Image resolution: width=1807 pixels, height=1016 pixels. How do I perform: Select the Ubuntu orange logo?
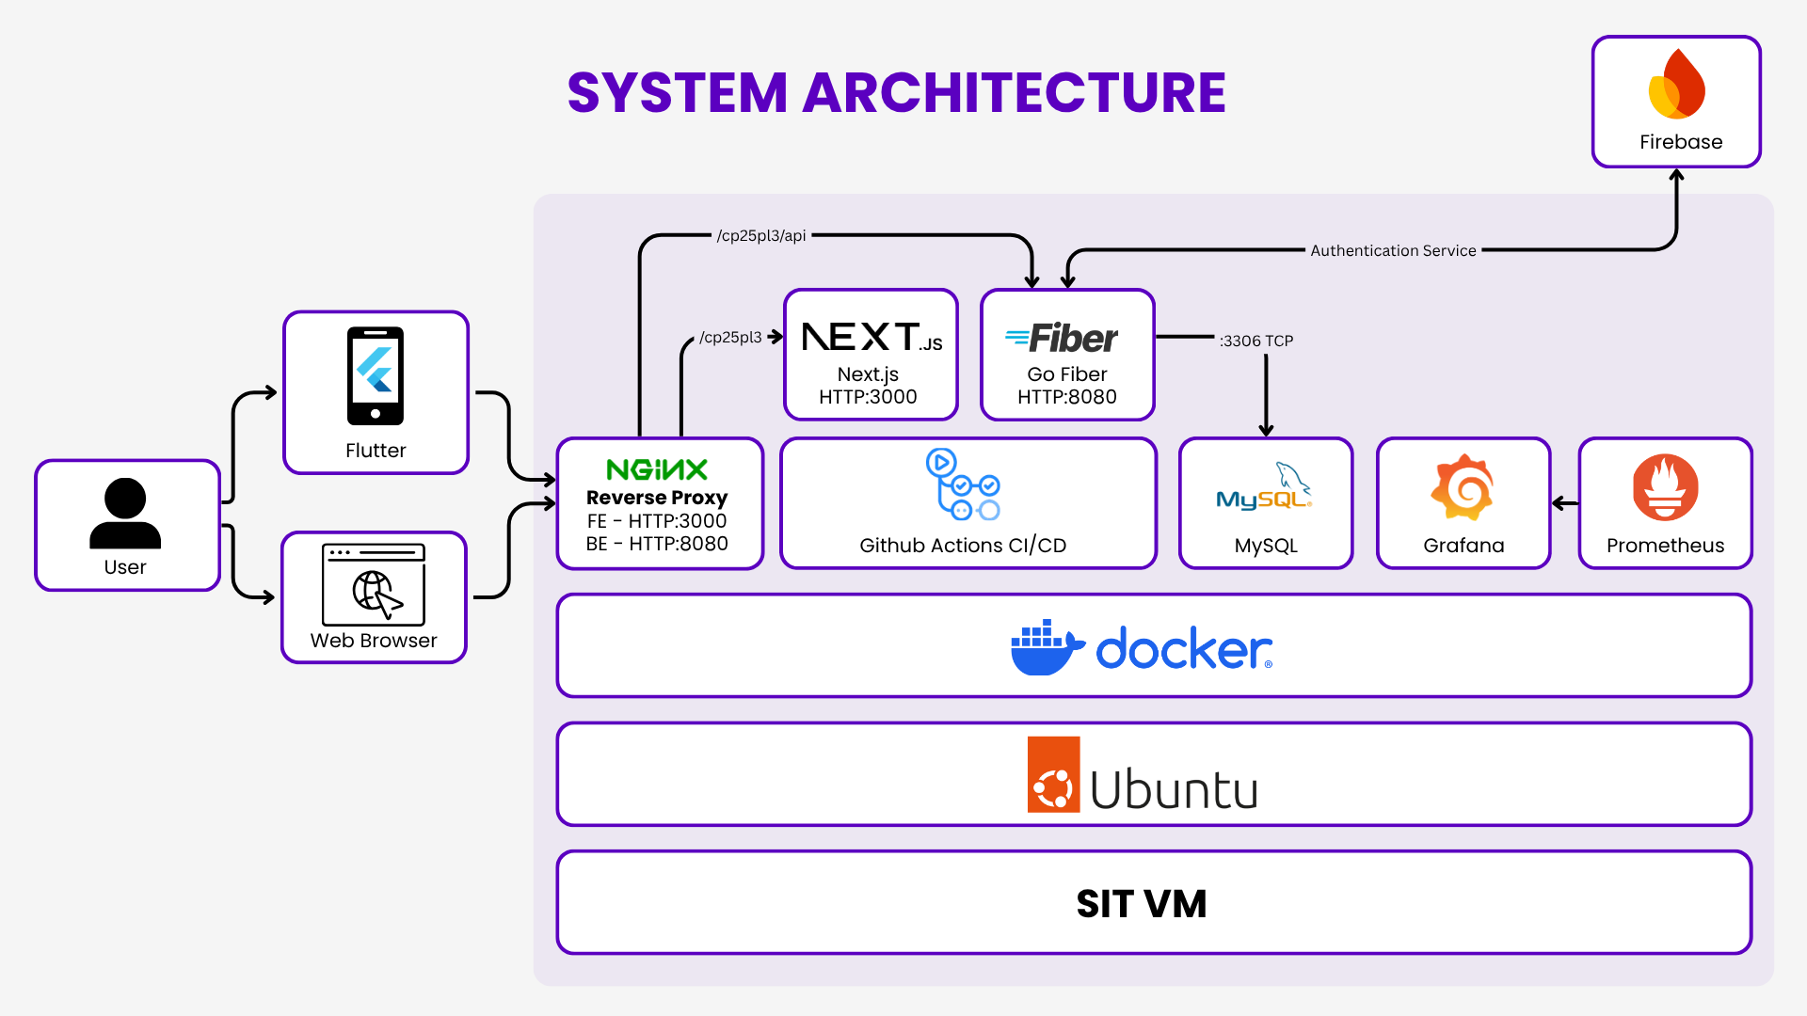[x=1053, y=774]
